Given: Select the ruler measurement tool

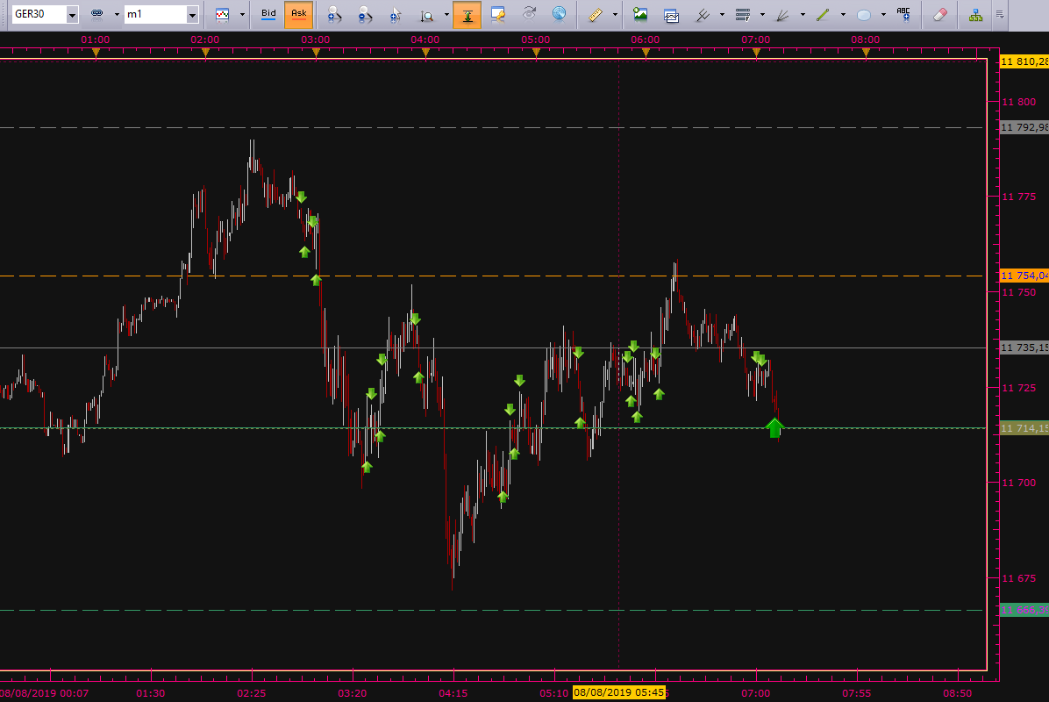Looking at the screenshot, I should (596, 14).
